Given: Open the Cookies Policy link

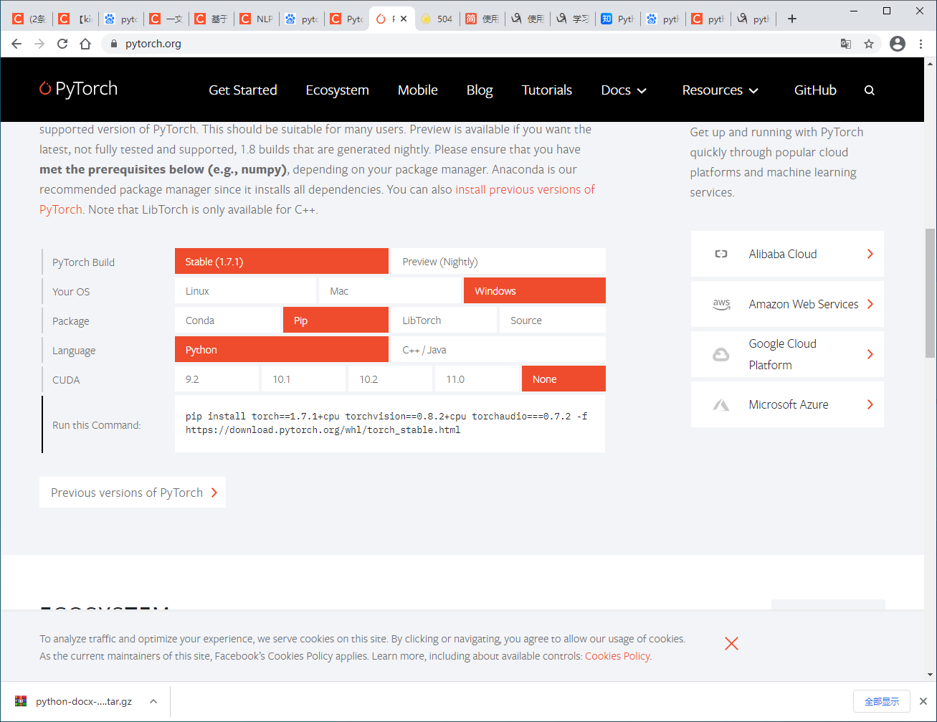Looking at the screenshot, I should (x=617, y=655).
